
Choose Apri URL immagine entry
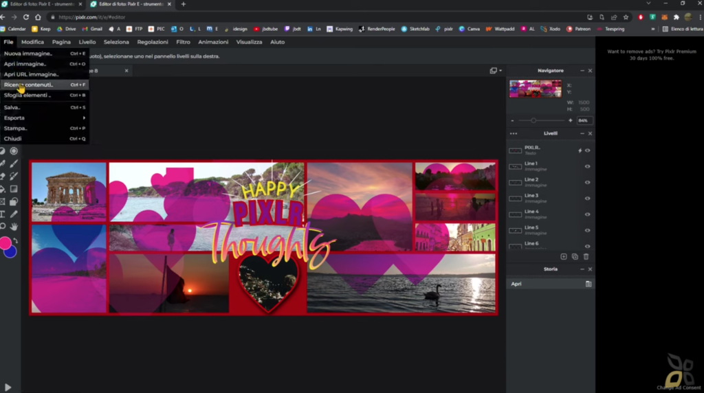tap(45, 74)
